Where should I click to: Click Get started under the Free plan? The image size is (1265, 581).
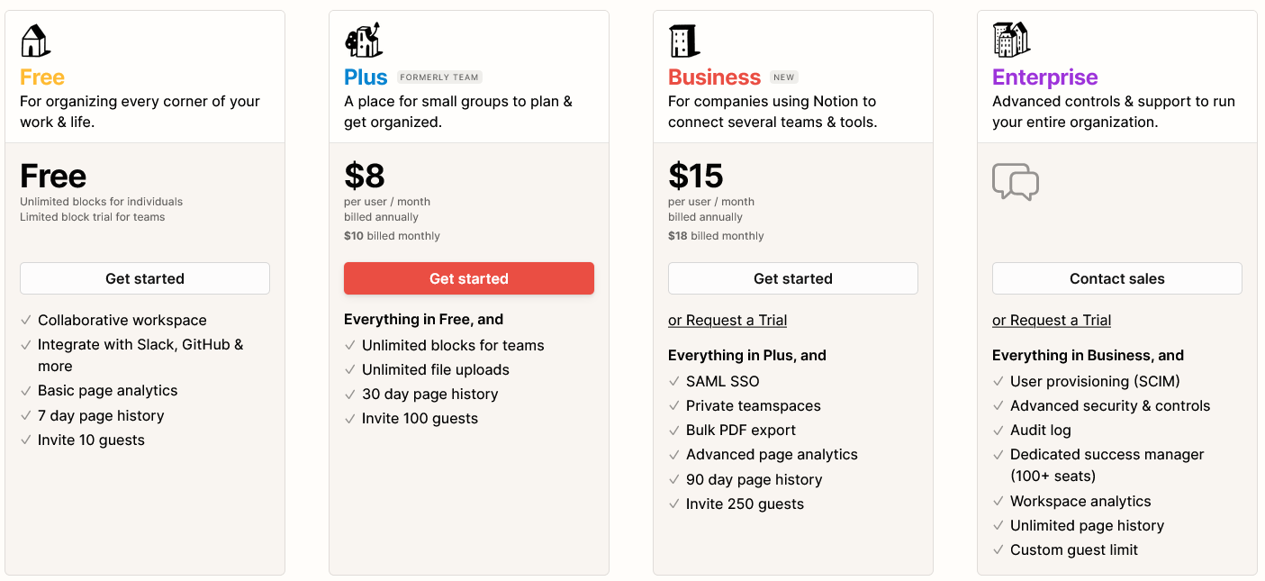click(x=145, y=278)
